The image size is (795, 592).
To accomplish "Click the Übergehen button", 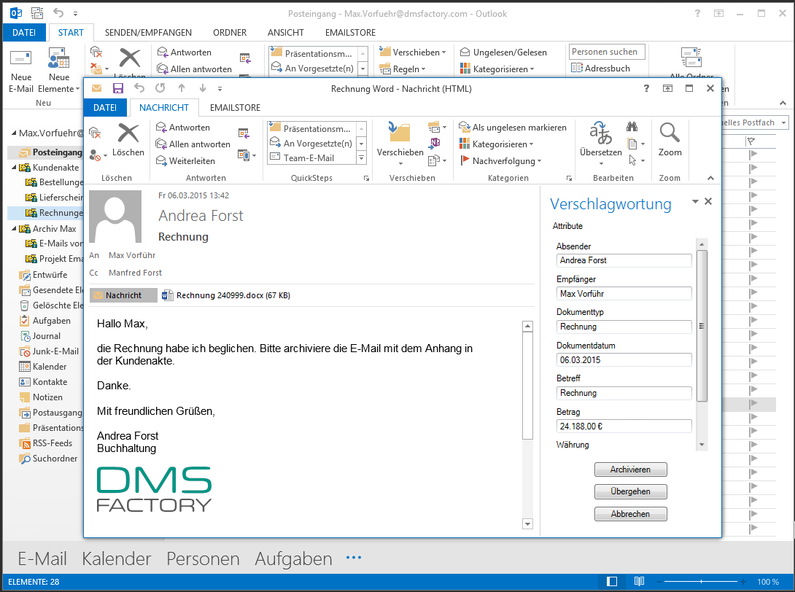I will point(630,491).
